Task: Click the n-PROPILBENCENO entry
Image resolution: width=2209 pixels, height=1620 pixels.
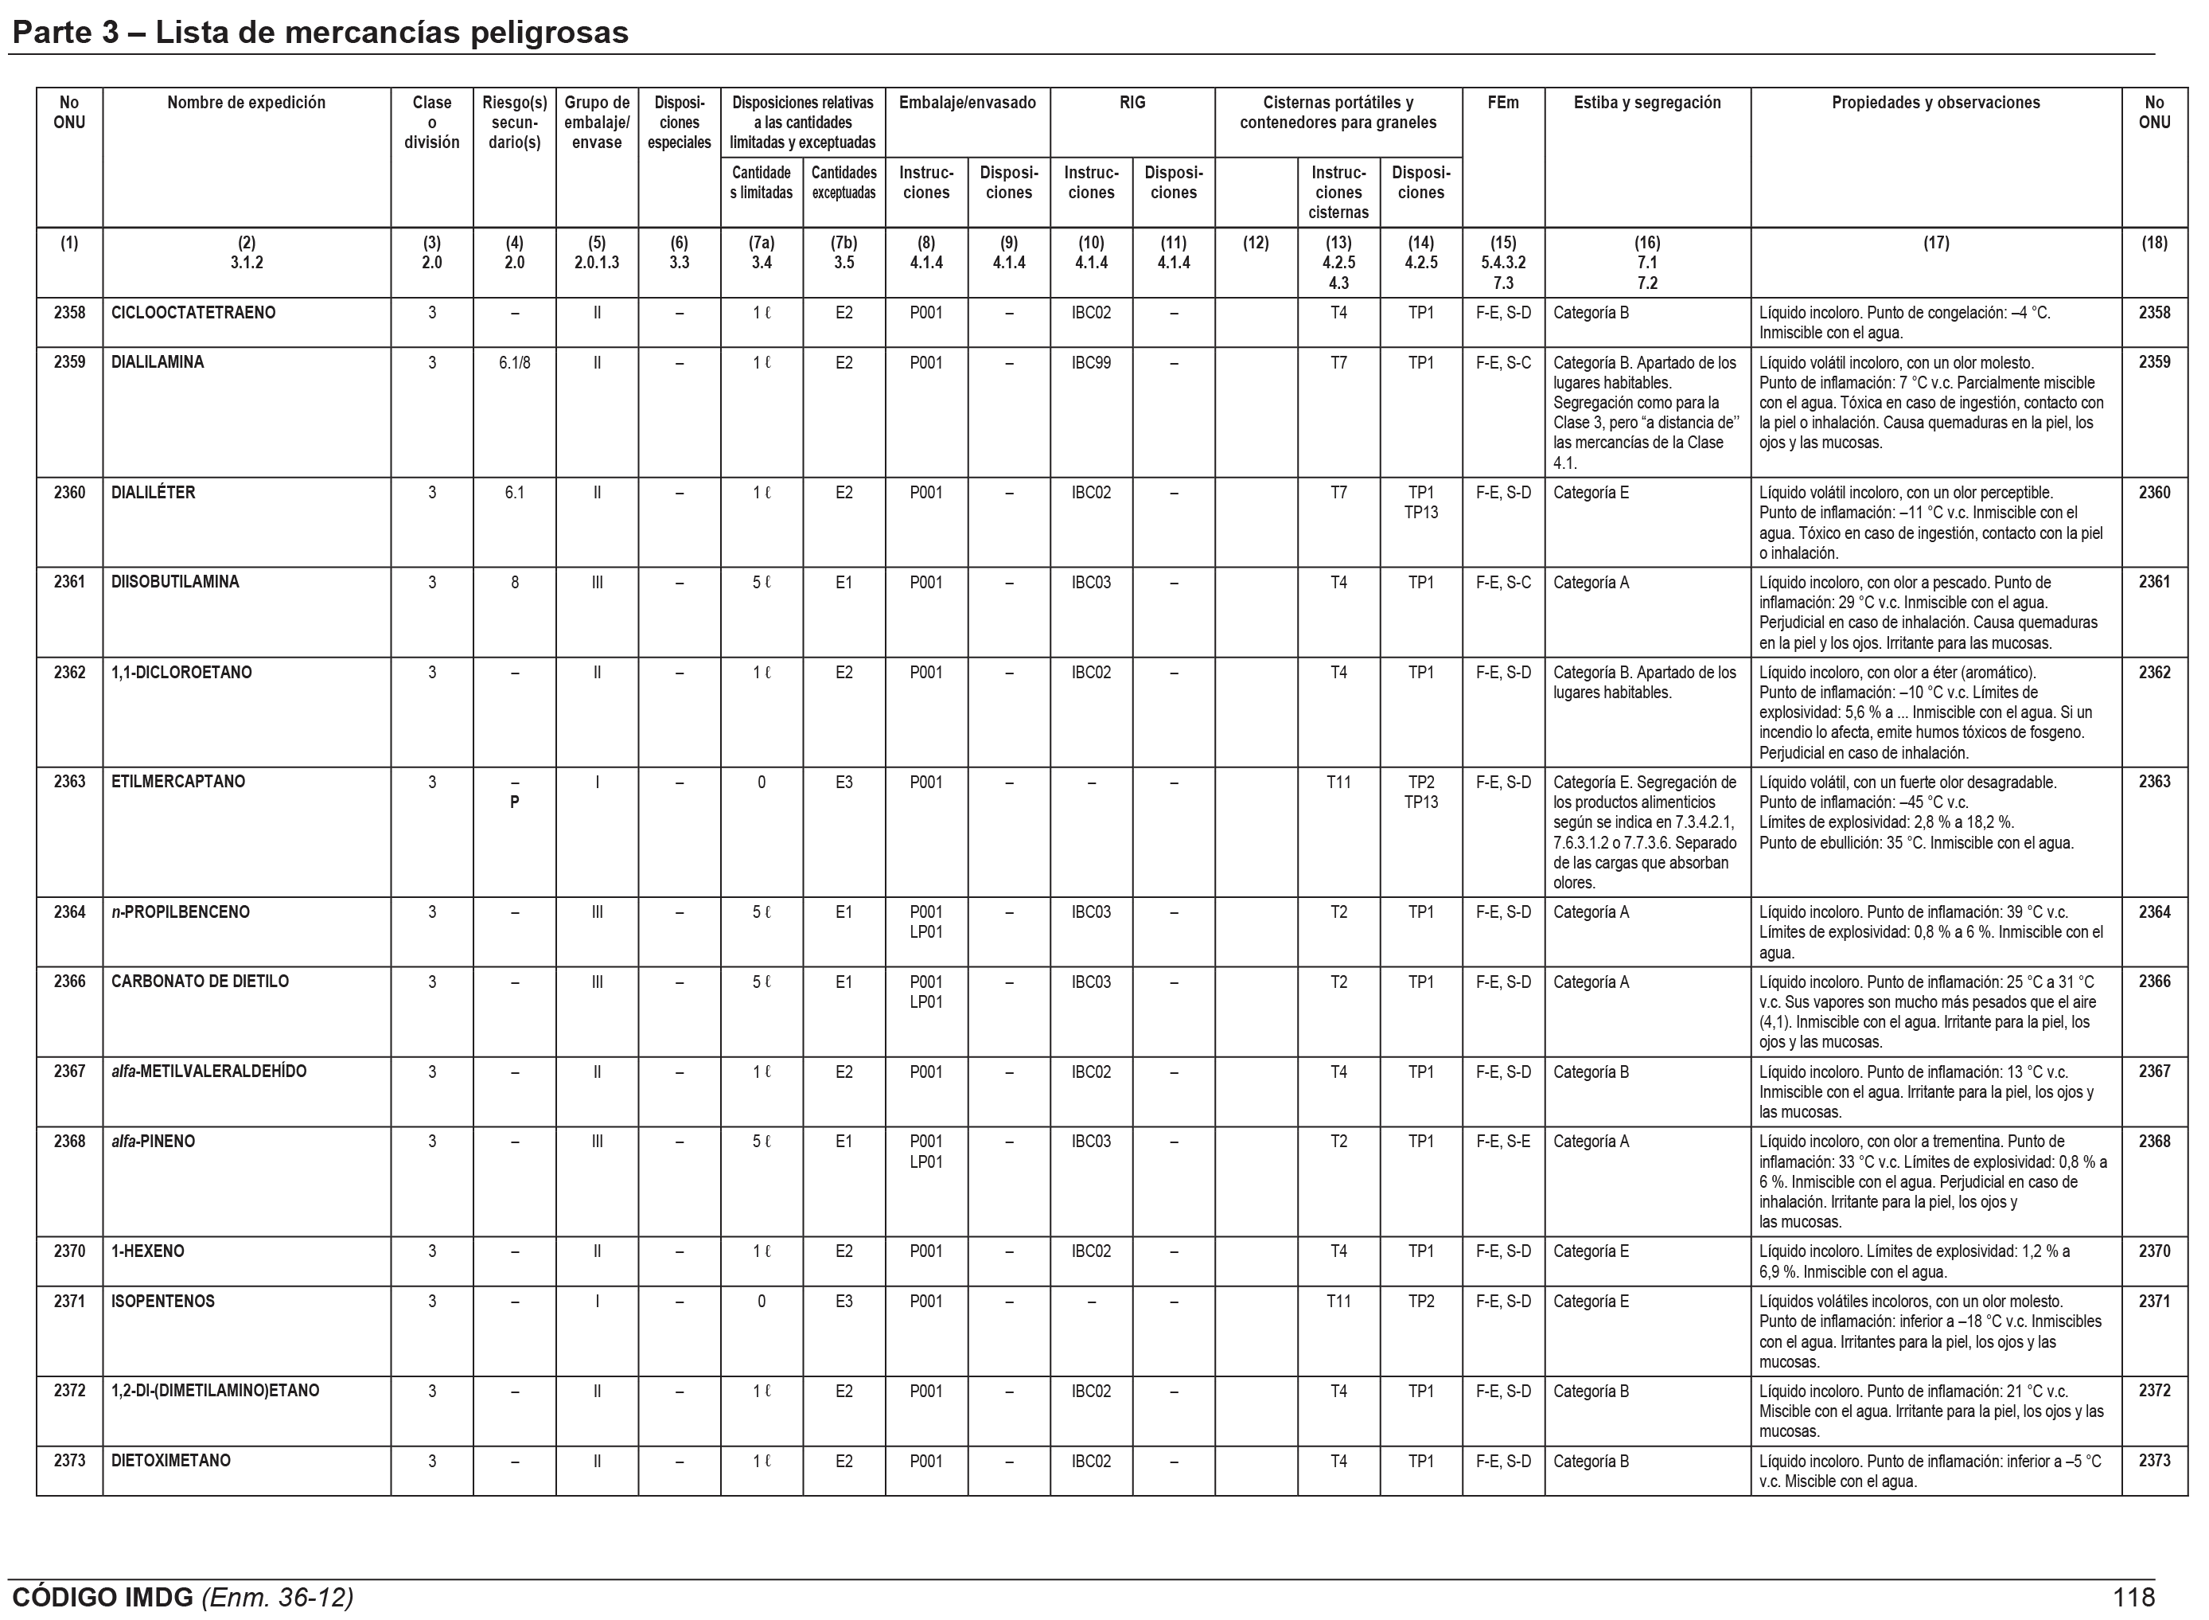Action: tap(181, 912)
